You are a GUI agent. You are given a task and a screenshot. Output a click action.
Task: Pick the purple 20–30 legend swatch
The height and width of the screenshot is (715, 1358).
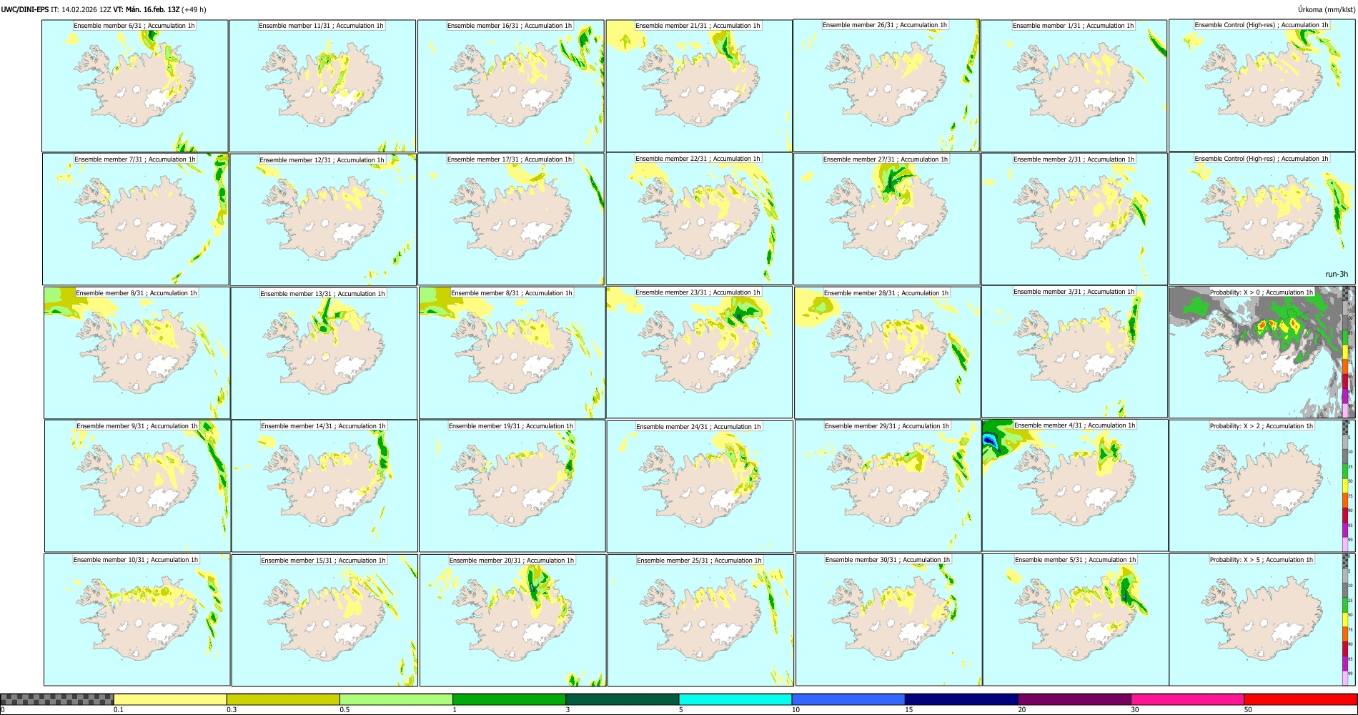pyautogui.click(x=1075, y=699)
